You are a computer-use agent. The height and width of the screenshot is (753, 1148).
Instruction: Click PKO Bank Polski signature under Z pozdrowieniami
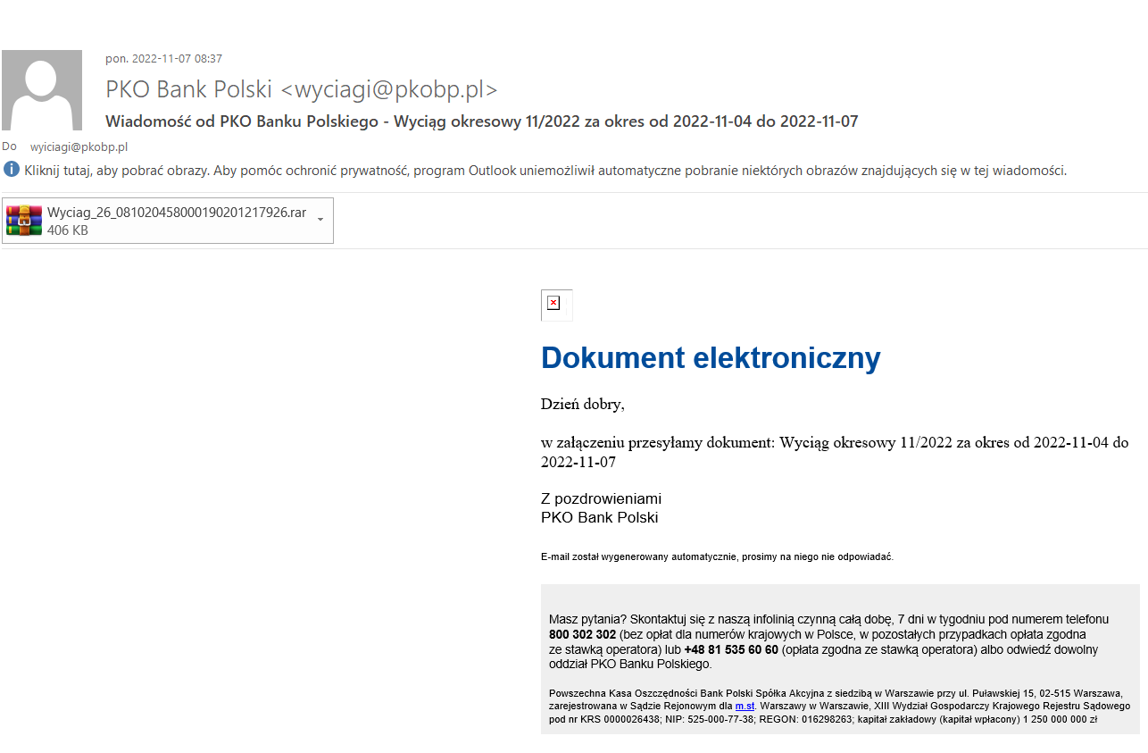(599, 517)
